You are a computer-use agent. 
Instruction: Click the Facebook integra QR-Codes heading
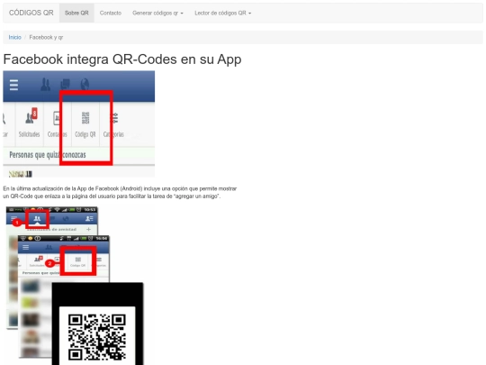[x=122, y=59]
